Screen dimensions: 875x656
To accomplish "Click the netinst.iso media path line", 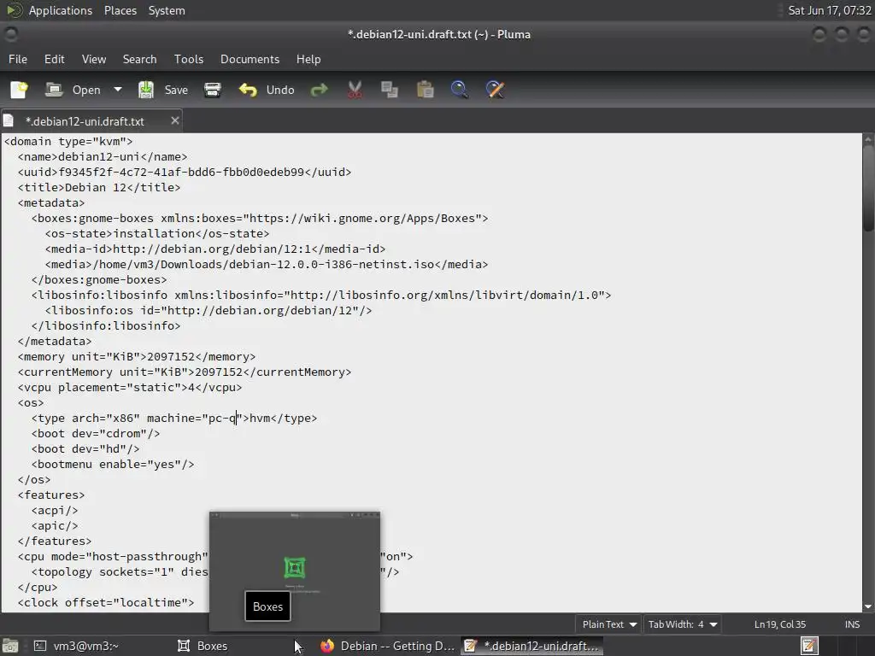I will click(267, 265).
